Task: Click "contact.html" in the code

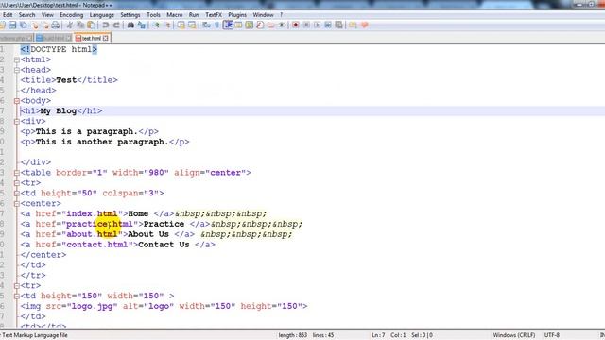Action: tap(96, 245)
